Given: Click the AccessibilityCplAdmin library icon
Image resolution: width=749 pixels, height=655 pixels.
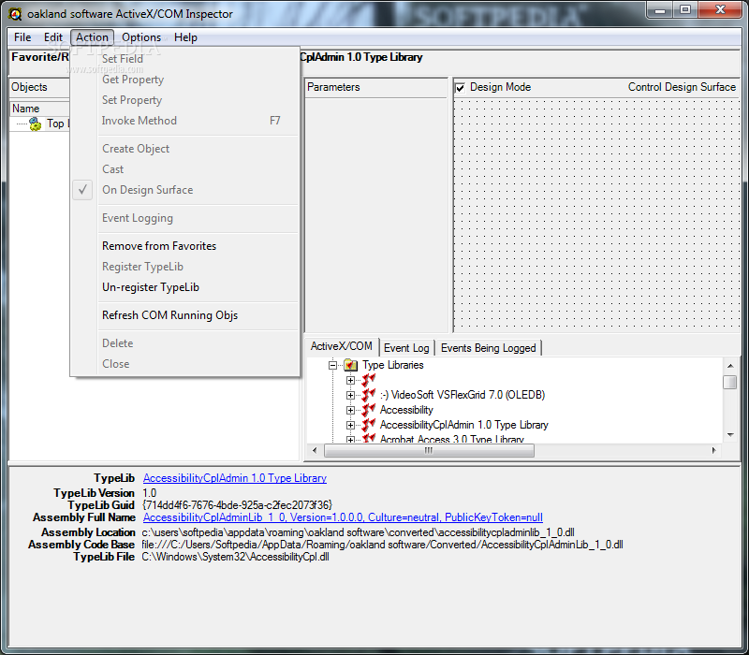Looking at the screenshot, I should coord(368,425).
